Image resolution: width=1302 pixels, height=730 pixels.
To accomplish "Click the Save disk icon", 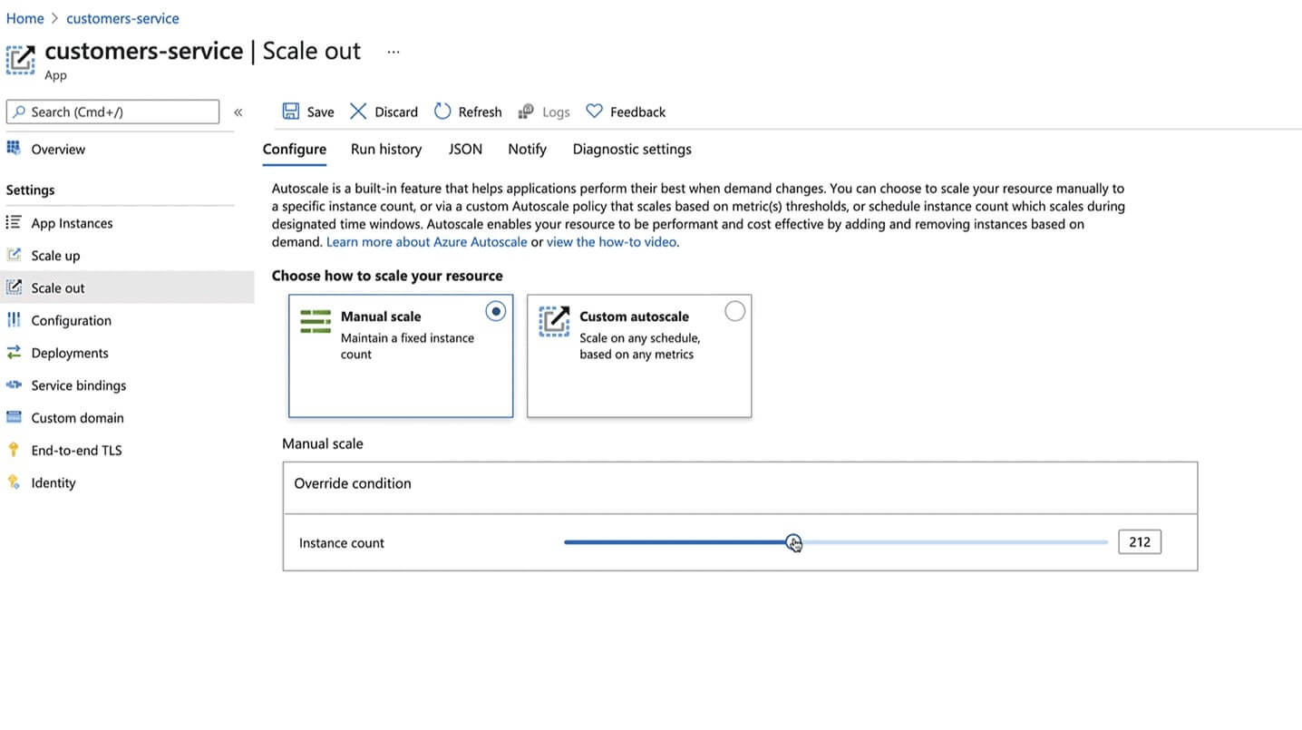I will click(x=290, y=112).
